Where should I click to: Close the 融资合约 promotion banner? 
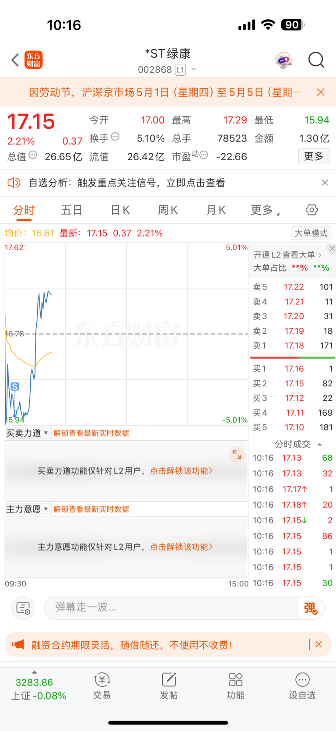tap(319, 644)
